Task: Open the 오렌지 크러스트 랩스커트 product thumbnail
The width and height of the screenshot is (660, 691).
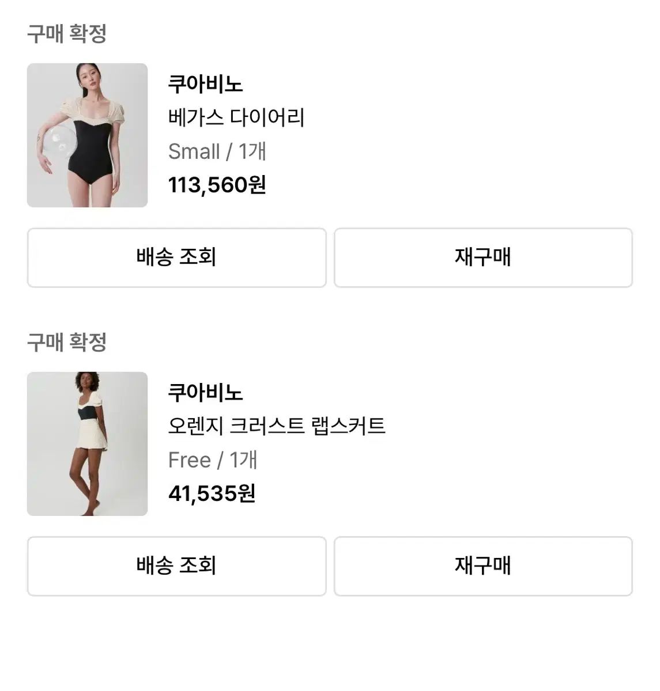Action: click(x=87, y=443)
